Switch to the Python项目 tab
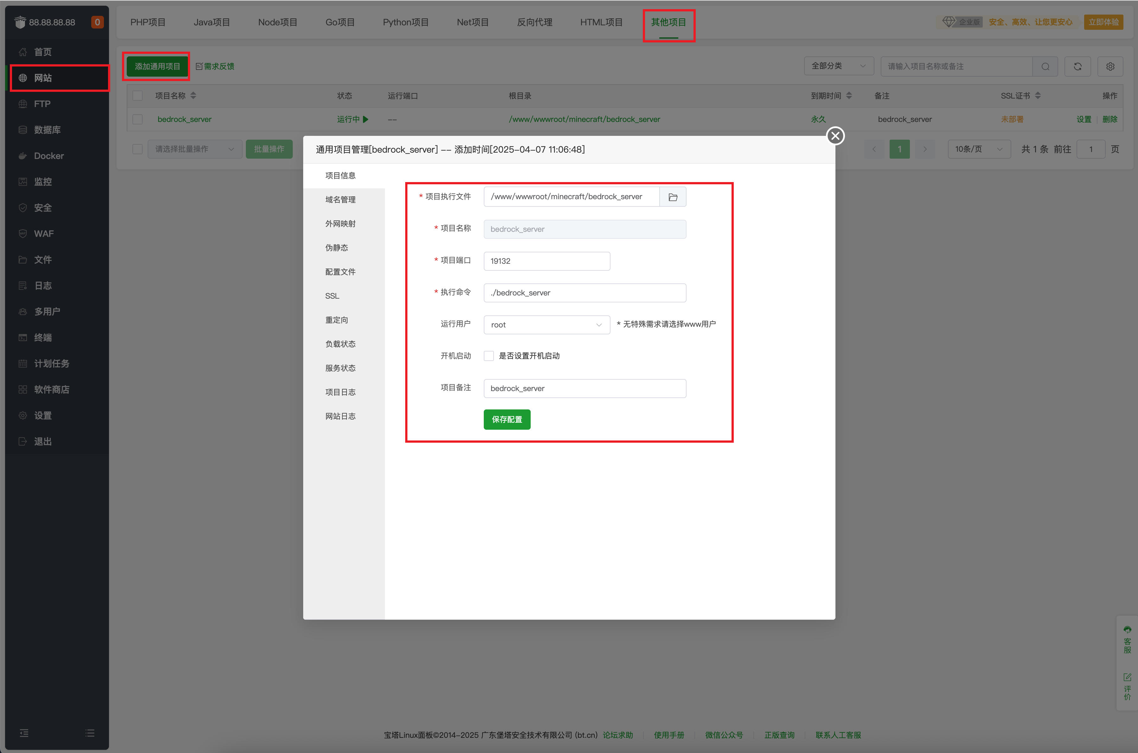The image size is (1138, 753). (406, 22)
